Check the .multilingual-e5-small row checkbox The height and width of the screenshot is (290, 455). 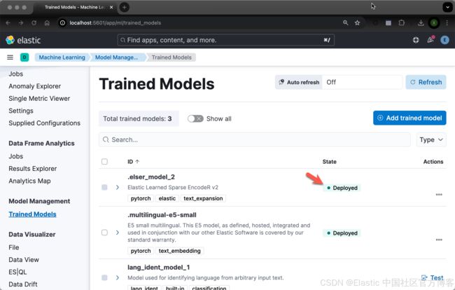(x=104, y=233)
